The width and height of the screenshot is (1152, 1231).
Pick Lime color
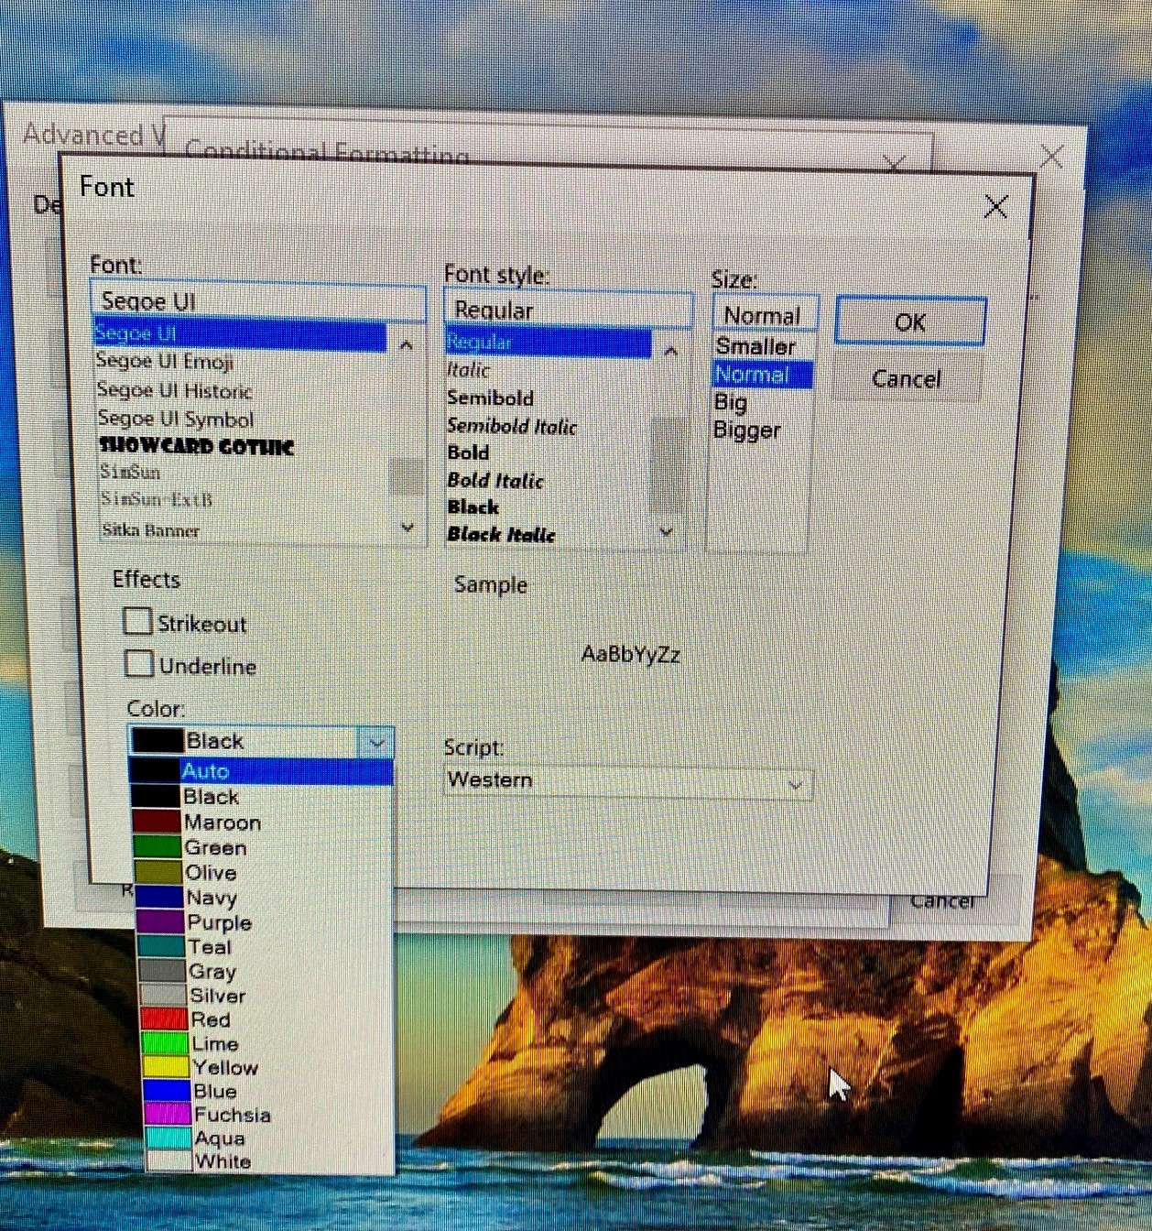(x=268, y=1043)
